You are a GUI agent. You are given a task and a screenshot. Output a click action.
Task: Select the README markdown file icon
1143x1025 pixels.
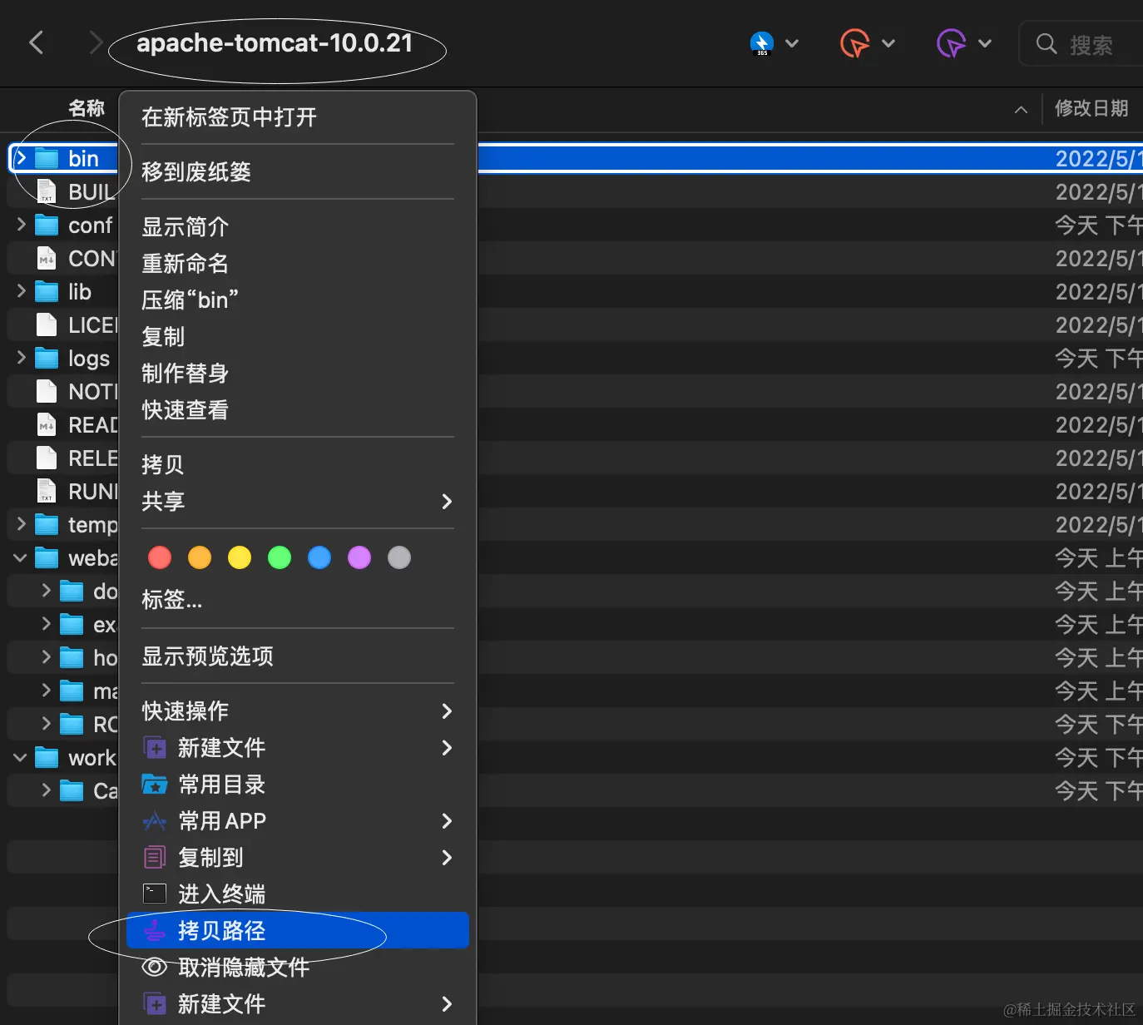pos(47,424)
